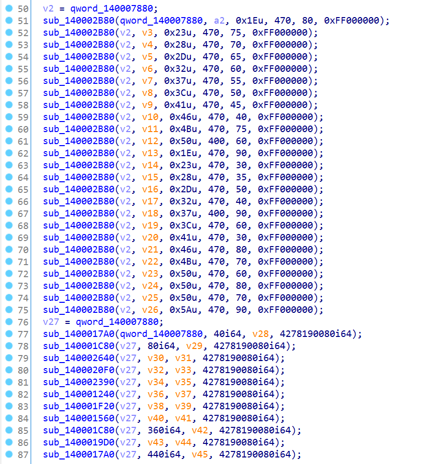Select variable v4 on line 53
This screenshot has height=464, width=426.
tap(147, 45)
